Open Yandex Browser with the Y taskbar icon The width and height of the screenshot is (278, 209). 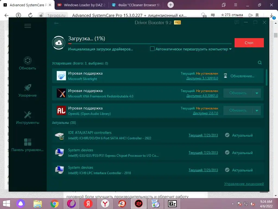105,204
